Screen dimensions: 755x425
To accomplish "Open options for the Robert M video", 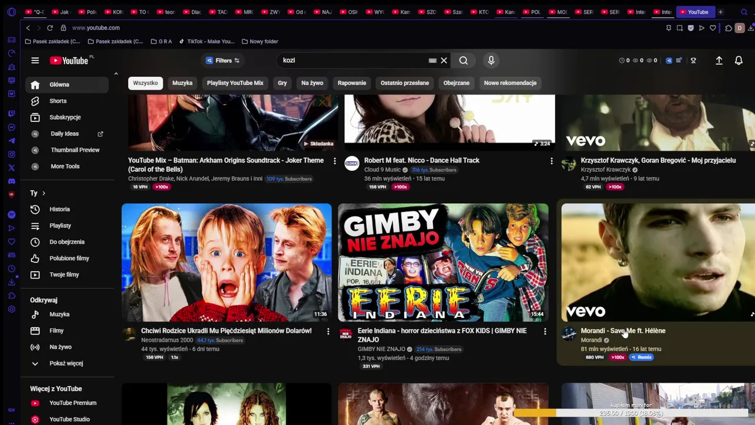I will pos(552,161).
